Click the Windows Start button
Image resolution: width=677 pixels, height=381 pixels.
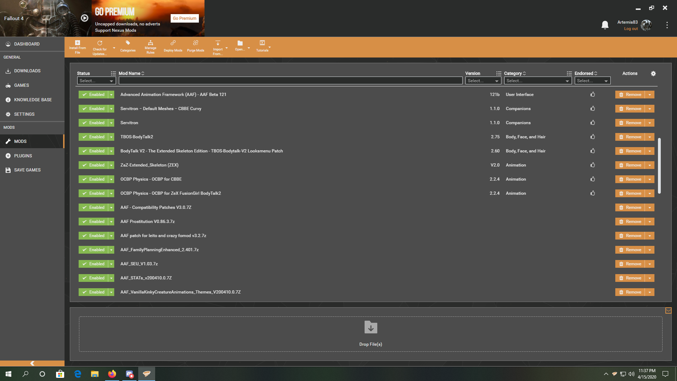point(8,374)
